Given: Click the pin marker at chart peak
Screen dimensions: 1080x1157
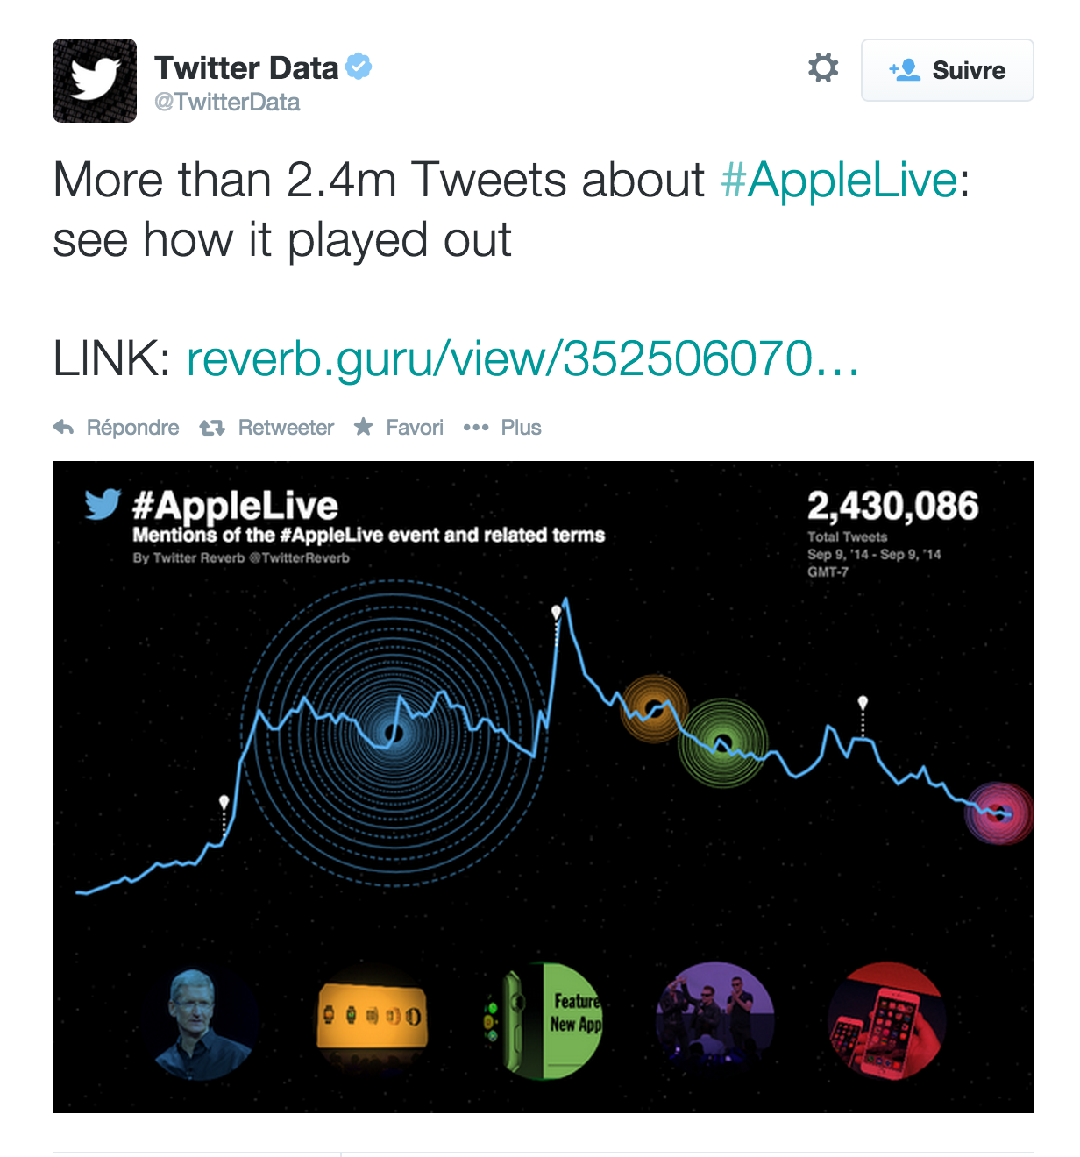Looking at the screenshot, I should [556, 612].
